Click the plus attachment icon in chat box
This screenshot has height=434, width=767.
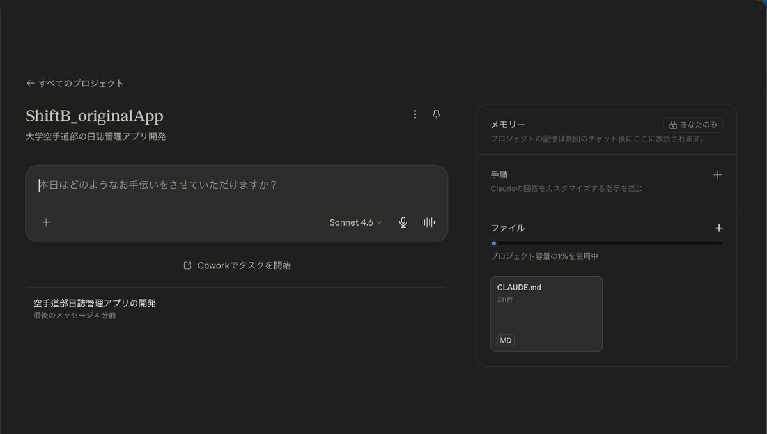(x=46, y=222)
